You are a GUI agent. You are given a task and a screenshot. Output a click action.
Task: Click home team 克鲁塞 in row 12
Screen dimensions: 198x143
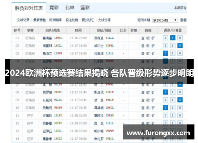tap(47, 123)
